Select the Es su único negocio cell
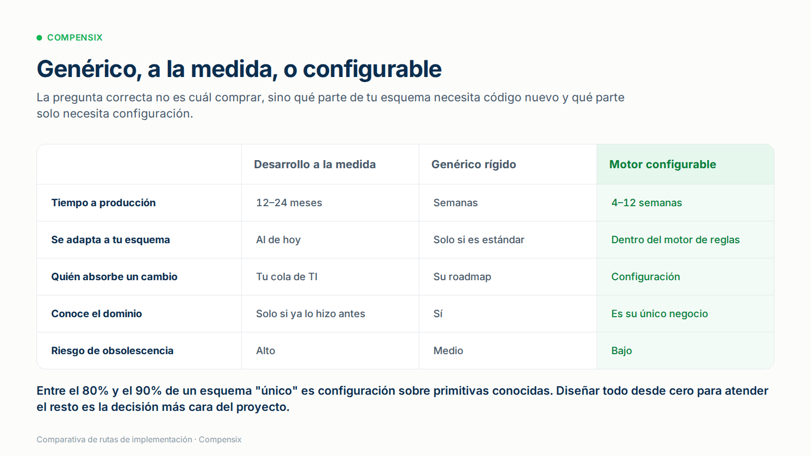 coord(659,314)
